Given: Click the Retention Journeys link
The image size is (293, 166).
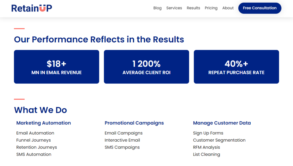Looking at the screenshot, I should [x=37, y=147].
